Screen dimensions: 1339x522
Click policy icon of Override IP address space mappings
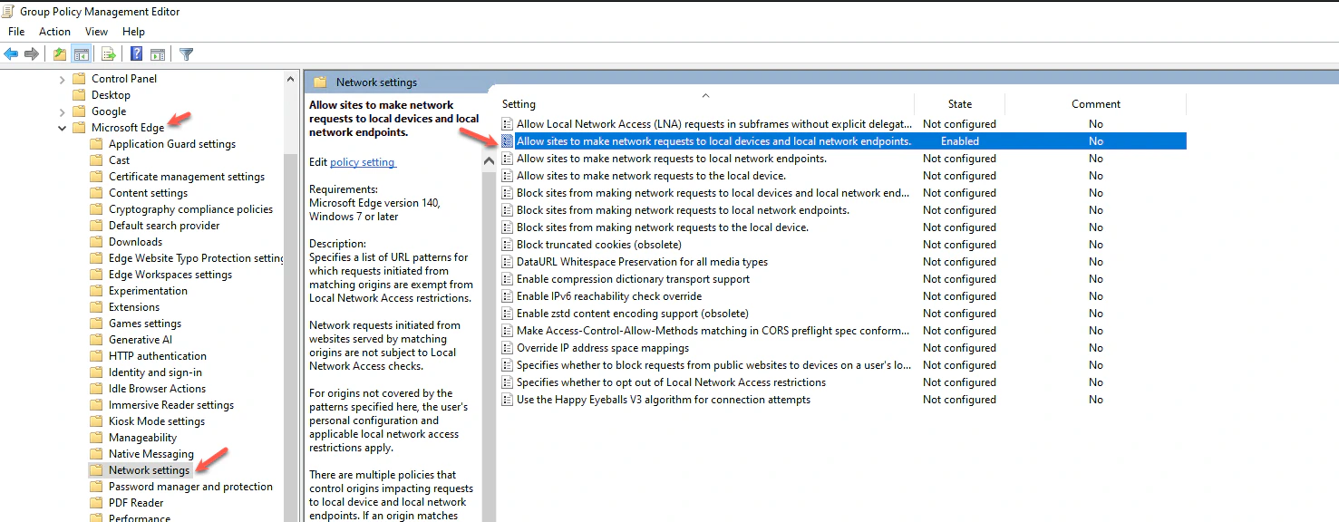pyautogui.click(x=508, y=348)
